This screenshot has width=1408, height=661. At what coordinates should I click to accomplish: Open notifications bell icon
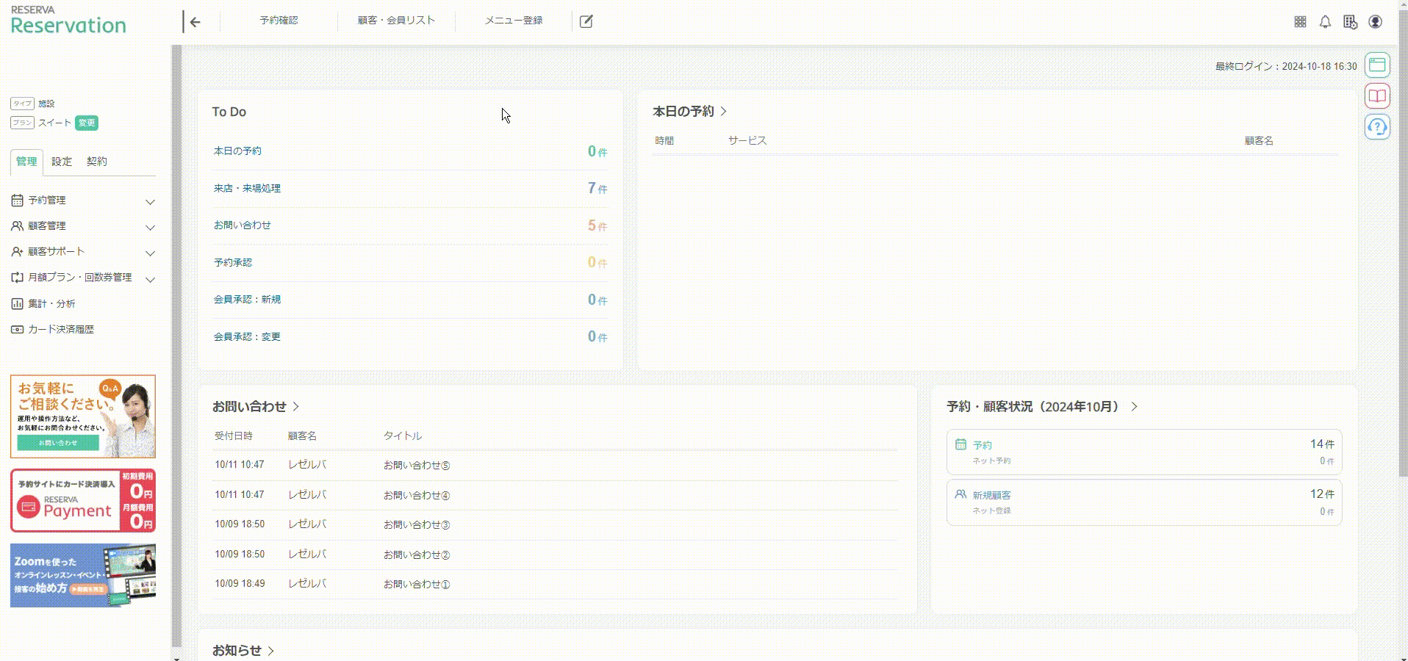1325,22
